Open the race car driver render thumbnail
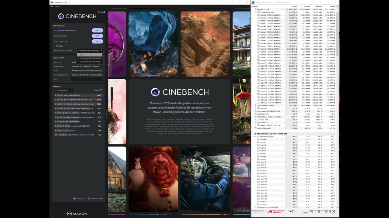This screenshot has height=218, width=389. point(205,179)
